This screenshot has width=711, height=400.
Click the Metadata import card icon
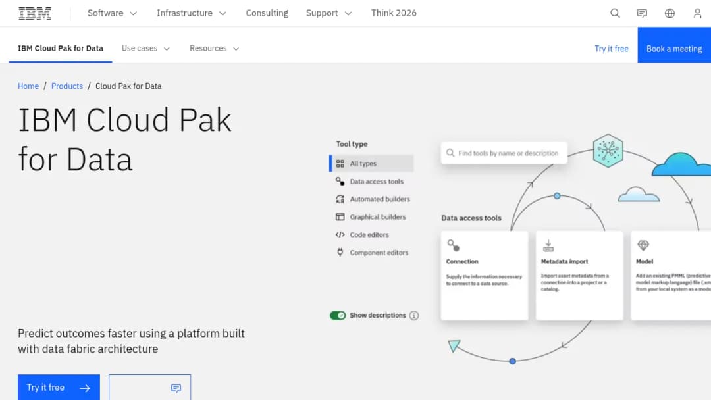click(548, 245)
